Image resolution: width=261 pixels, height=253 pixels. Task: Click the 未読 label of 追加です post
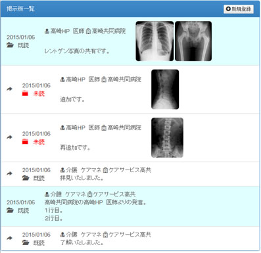[39, 94]
